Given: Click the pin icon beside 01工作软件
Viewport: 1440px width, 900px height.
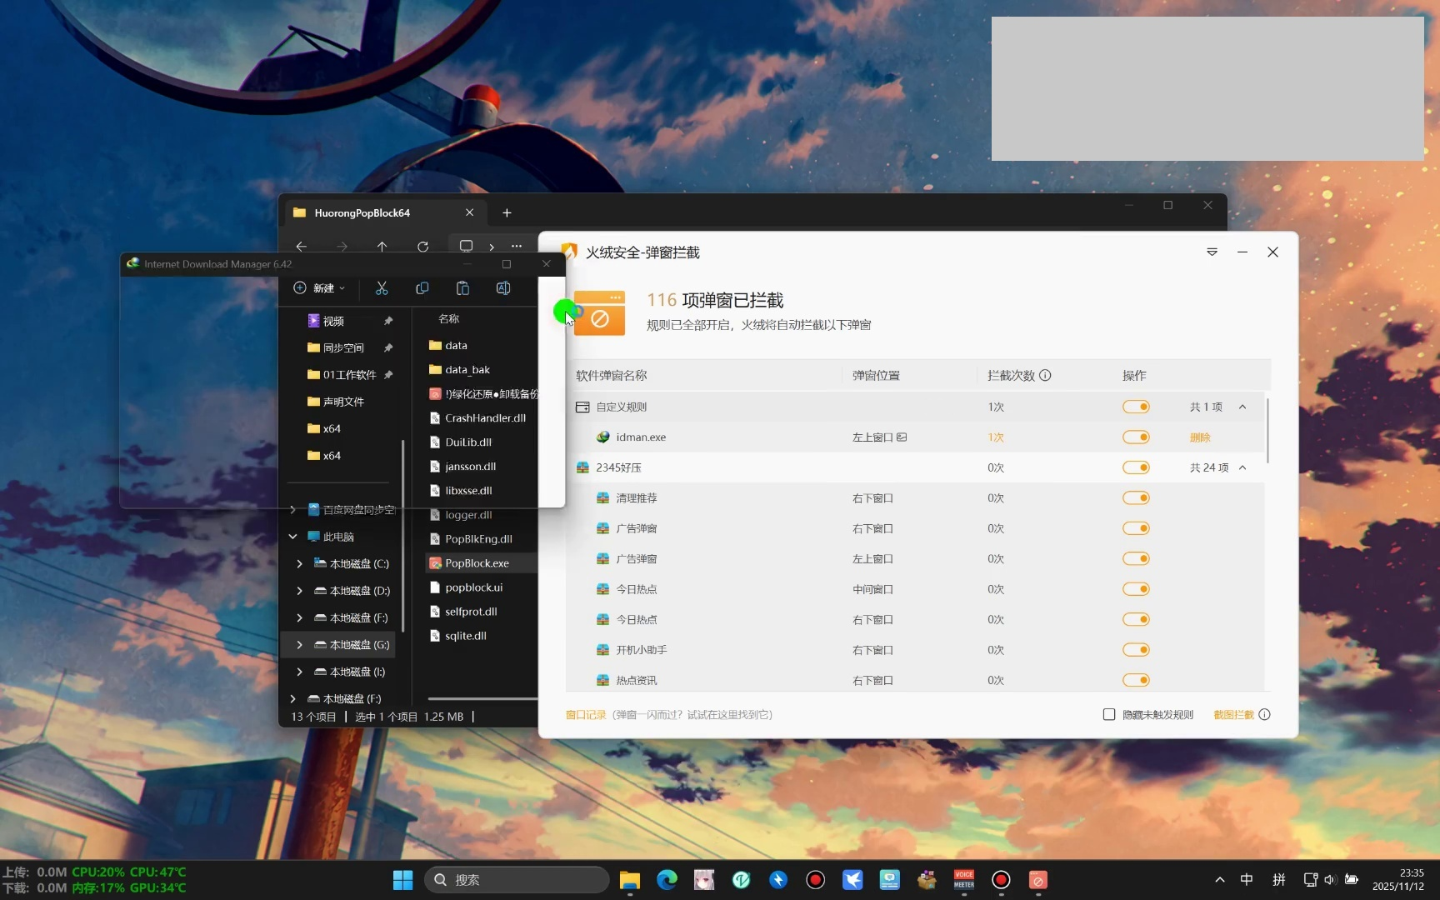Looking at the screenshot, I should pos(388,375).
